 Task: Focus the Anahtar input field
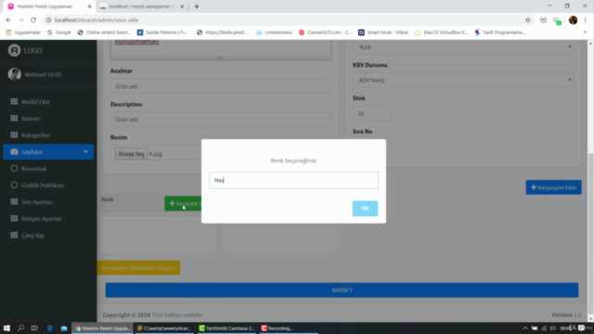pos(221,86)
